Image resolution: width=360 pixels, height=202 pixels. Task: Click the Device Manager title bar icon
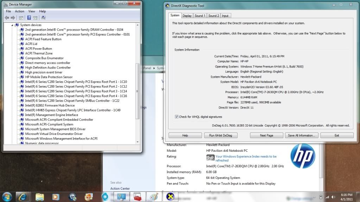(x=6, y=4)
